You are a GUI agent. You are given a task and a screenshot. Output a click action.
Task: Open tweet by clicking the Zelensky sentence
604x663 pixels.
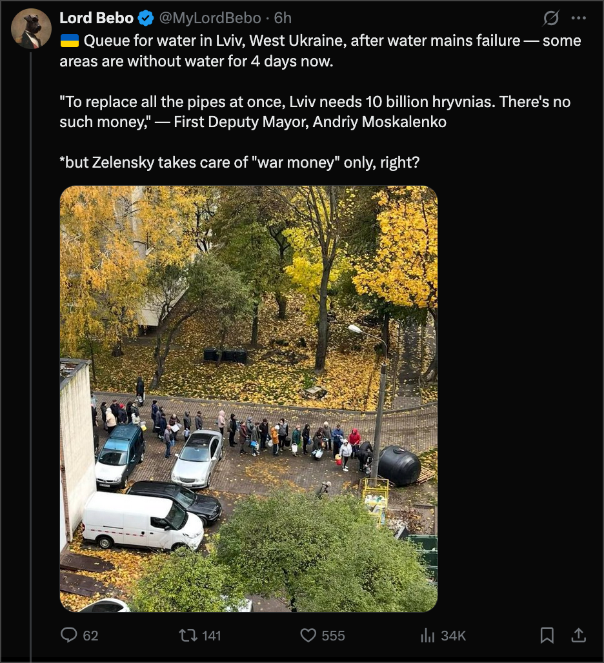(x=239, y=163)
